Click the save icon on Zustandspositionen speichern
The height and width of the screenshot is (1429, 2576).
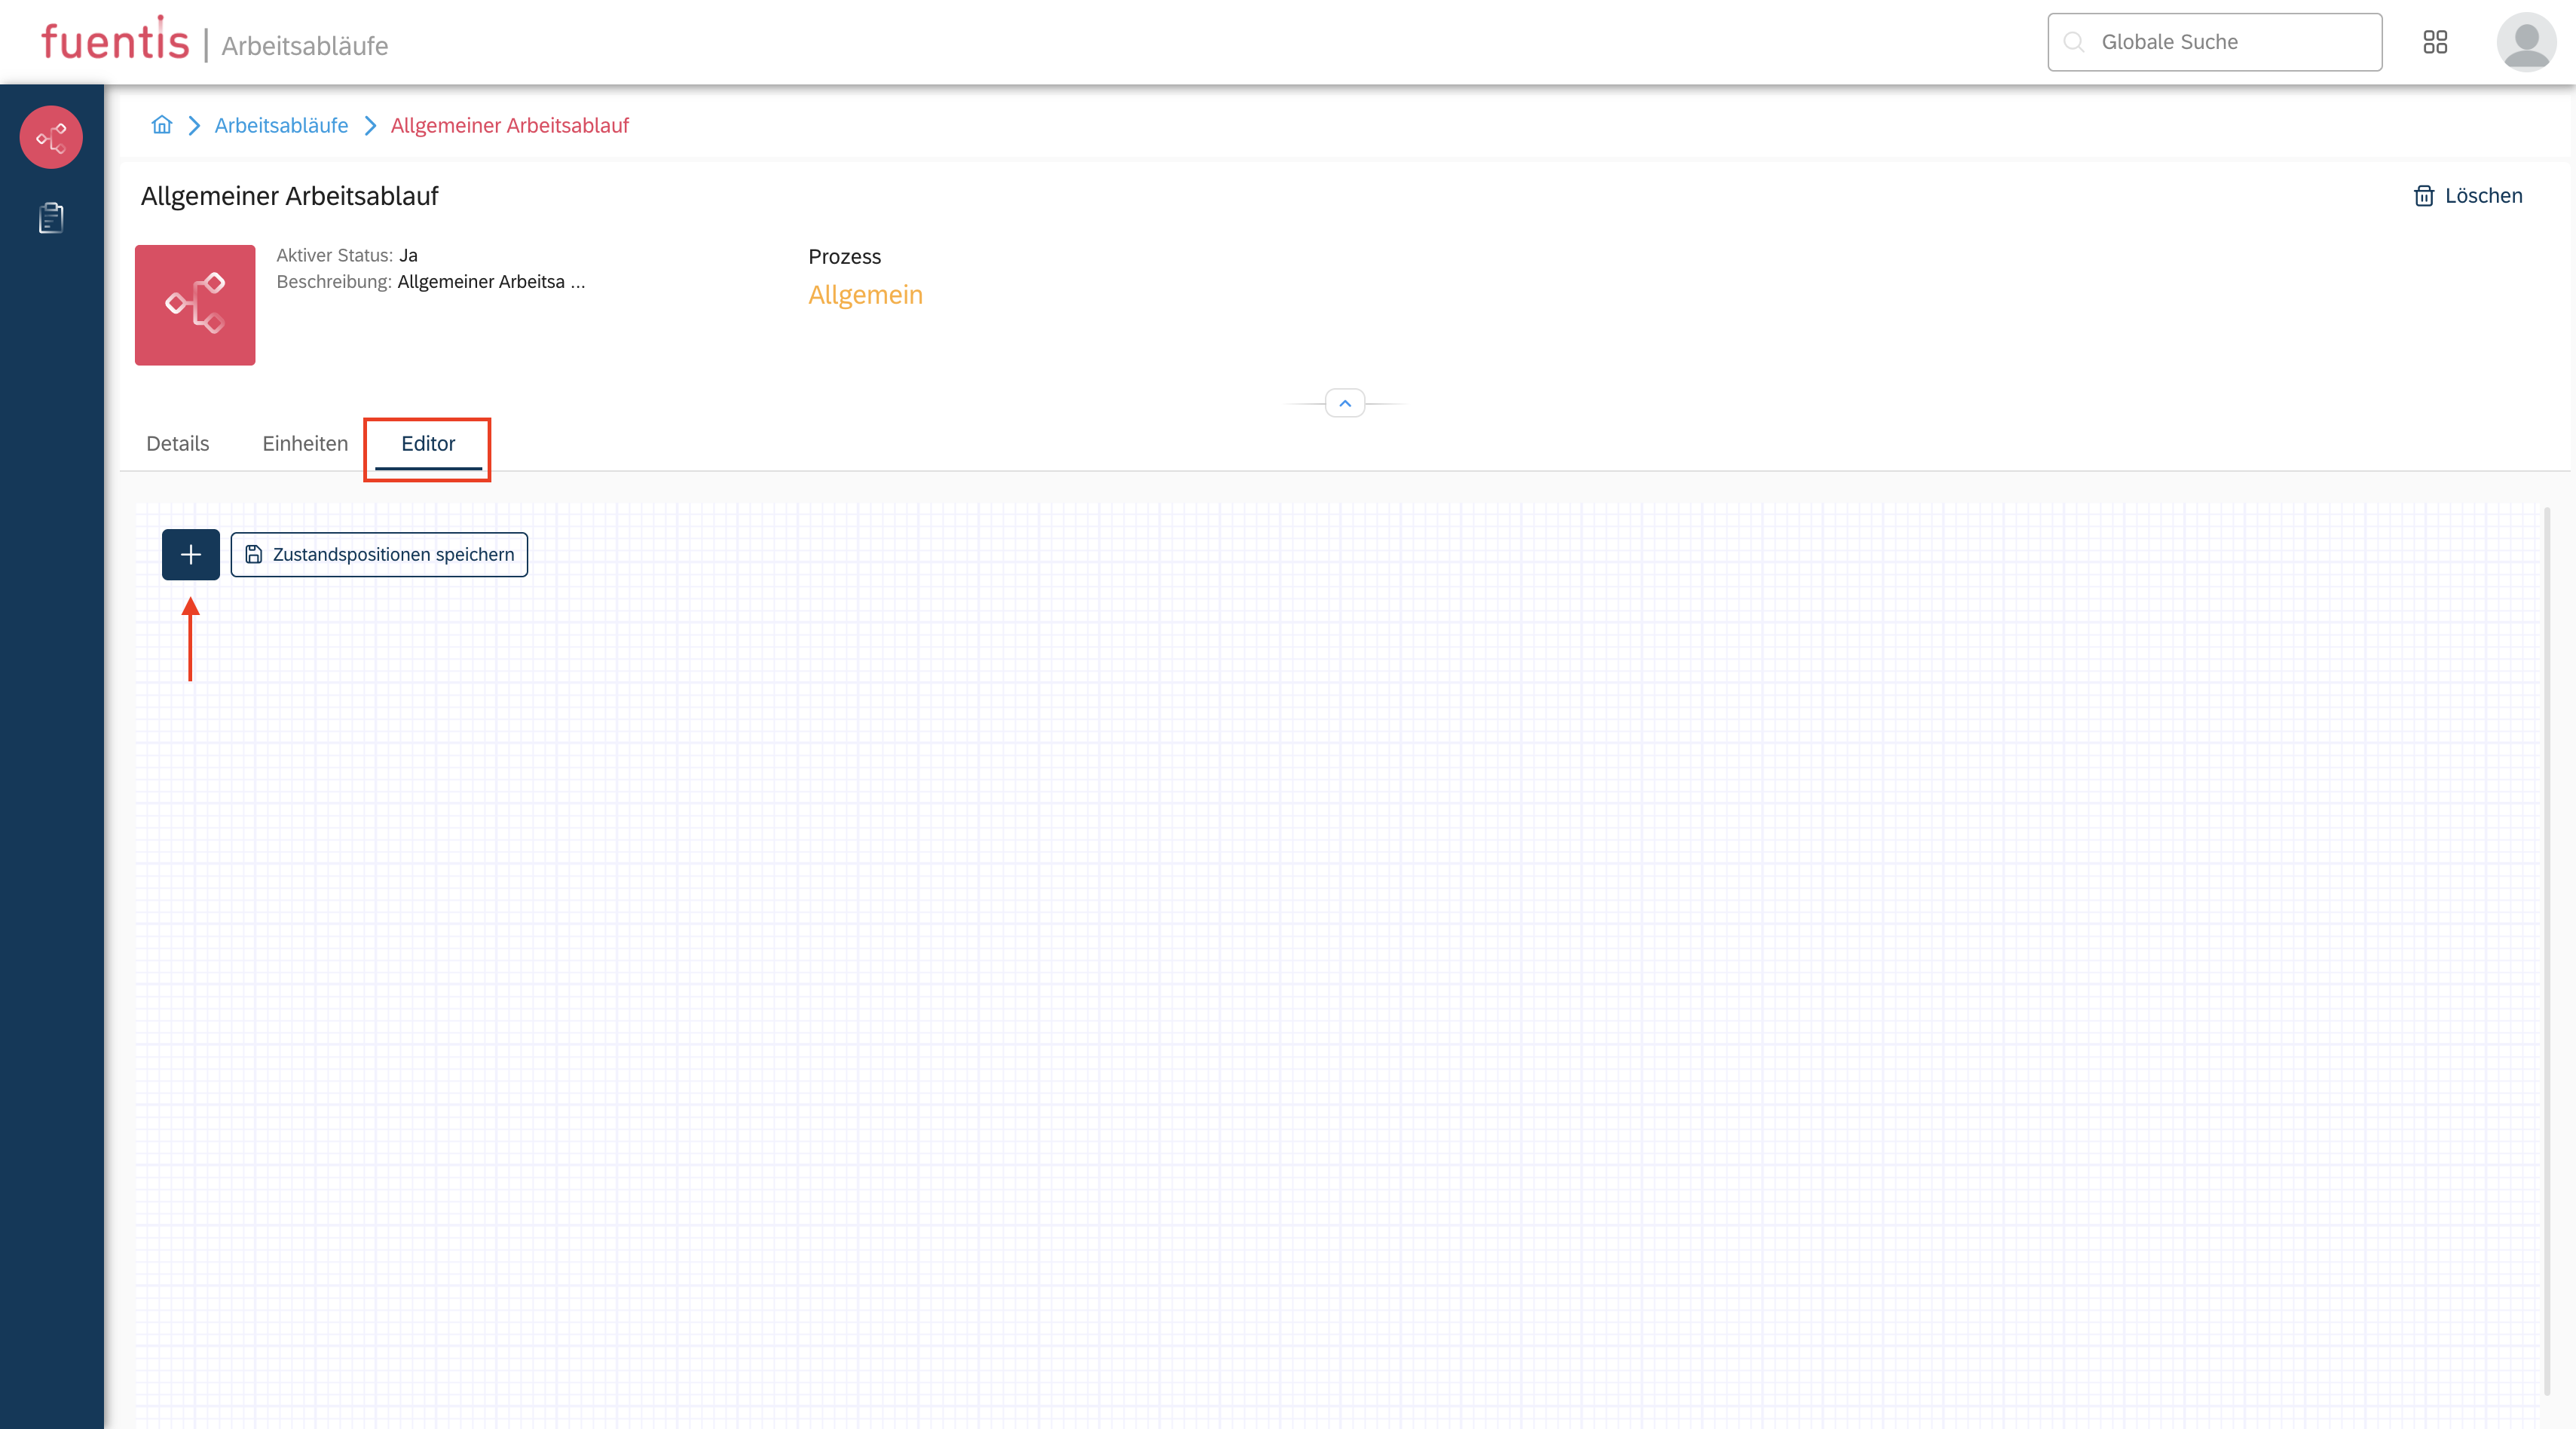click(253, 554)
